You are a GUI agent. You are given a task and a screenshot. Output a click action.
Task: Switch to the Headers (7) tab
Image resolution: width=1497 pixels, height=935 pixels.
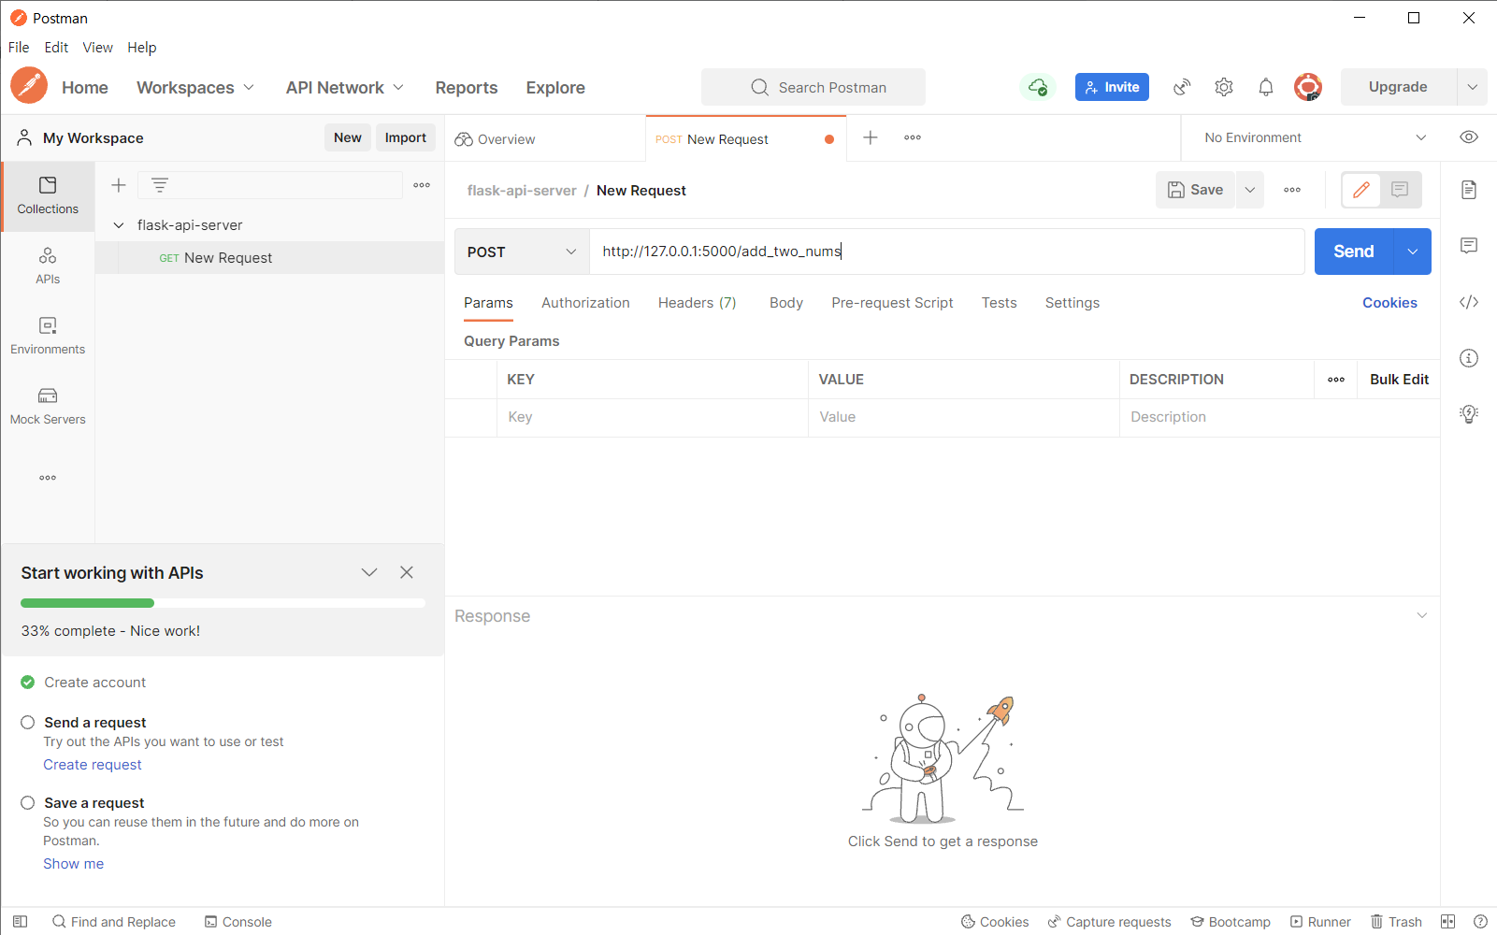pyautogui.click(x=697, y=303)
